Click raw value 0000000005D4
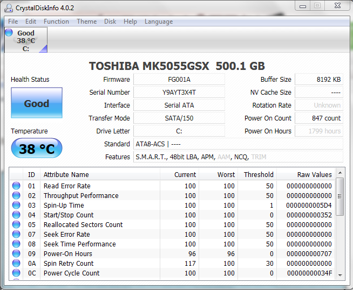 click(x=309, y=205)
